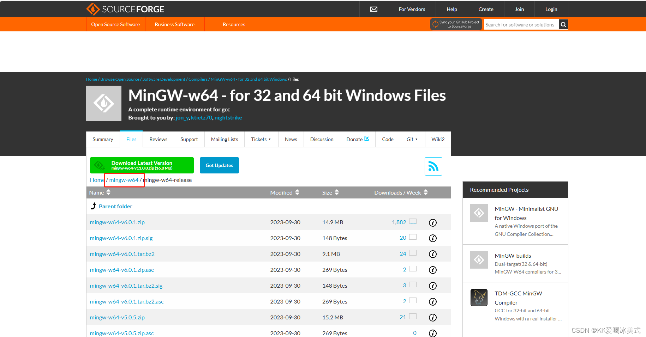Viewport: 646px width, 337px height.
Task: Click Software Development breadcrumb link
Action: [x=164, y=79]
